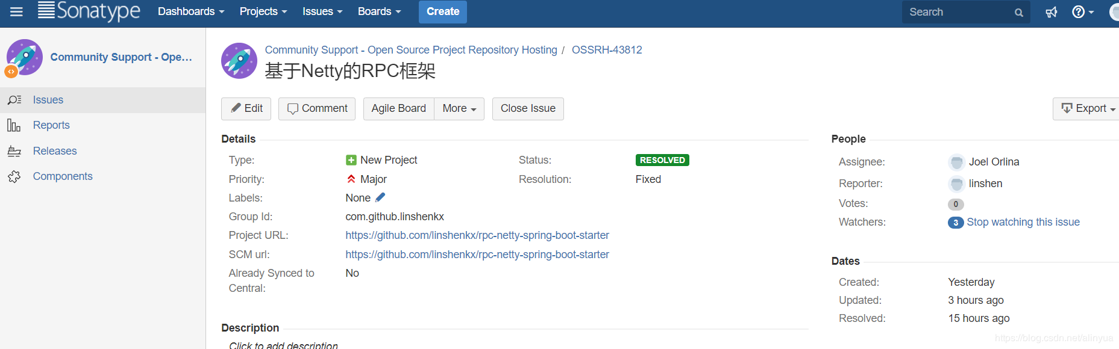Click the watchers count badge 3
1119x349 pixels.
[956, 223]
